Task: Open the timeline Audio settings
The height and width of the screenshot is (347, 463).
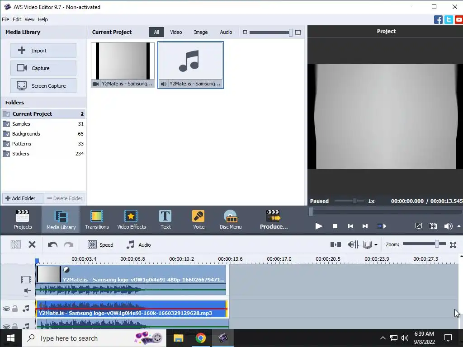Action: click(x=138, y=244)
